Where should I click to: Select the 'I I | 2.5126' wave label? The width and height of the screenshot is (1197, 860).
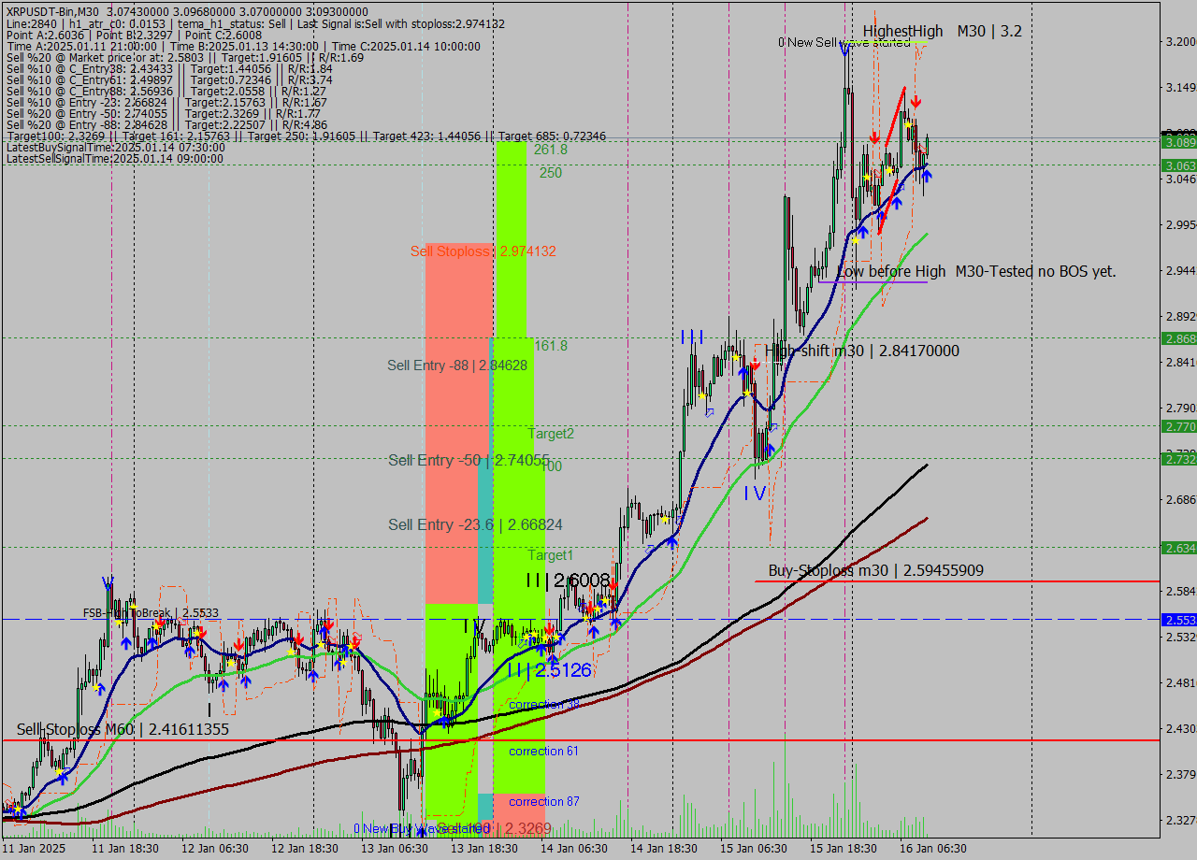pyautogui.click(x=549, y=670)
